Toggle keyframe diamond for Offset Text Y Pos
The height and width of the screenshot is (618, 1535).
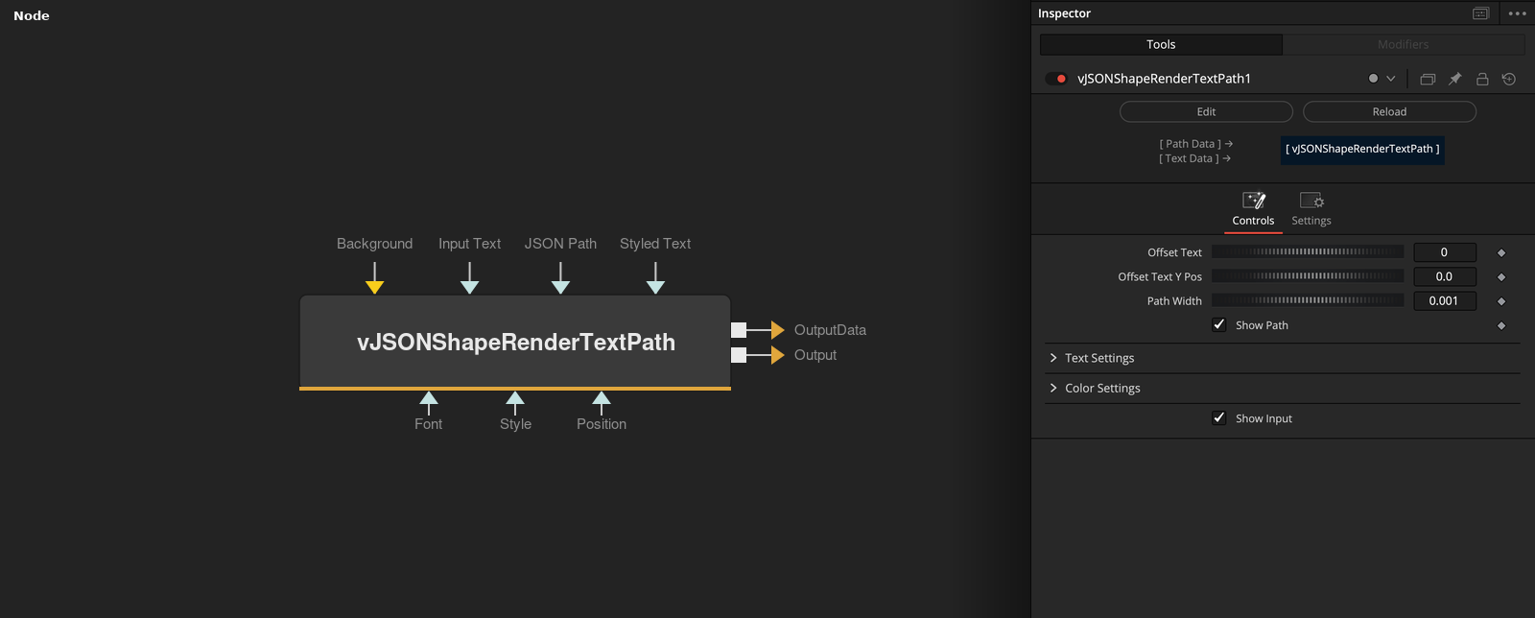pyautogui.click(x=1501, y=276)
